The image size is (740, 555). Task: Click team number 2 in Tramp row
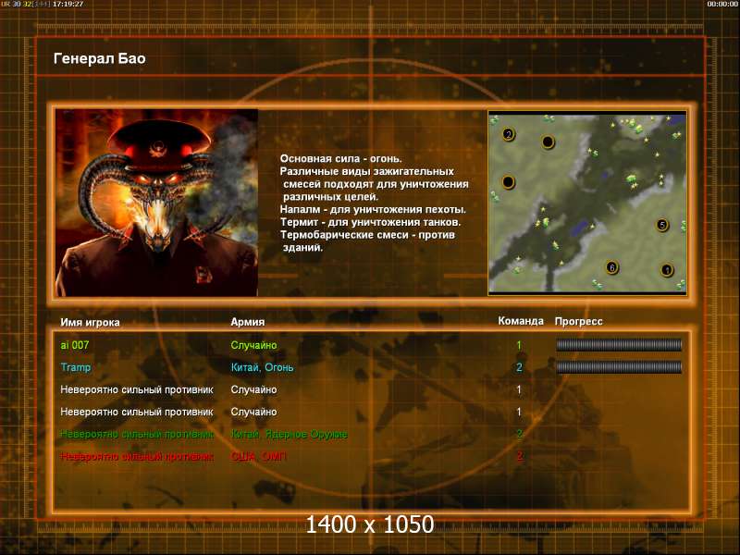tap(519, 367)
